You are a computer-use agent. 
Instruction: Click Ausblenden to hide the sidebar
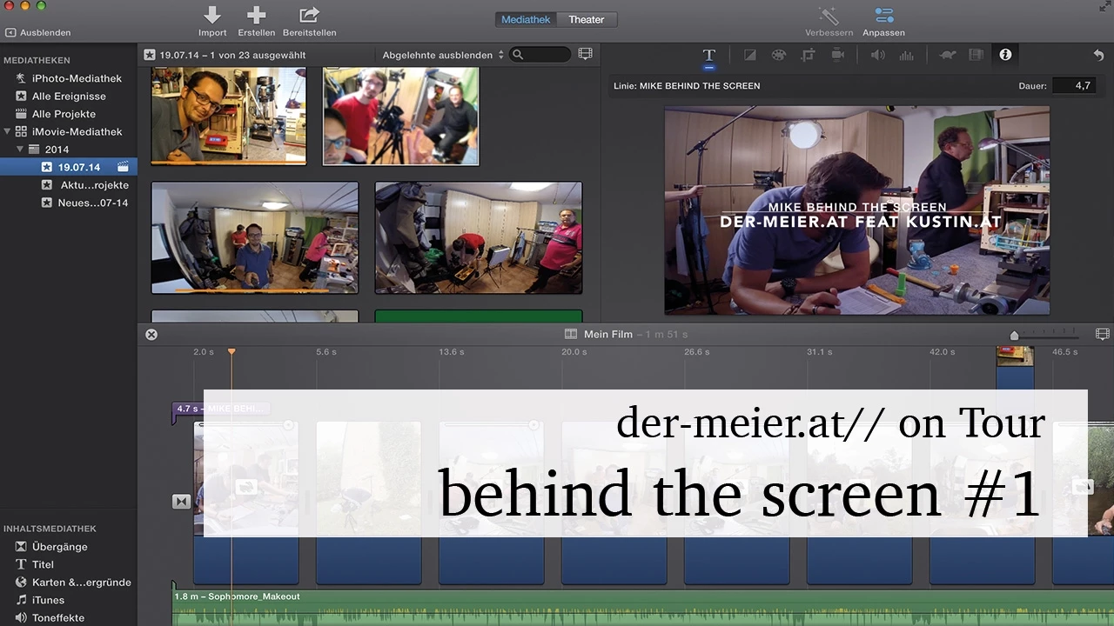[37, 33]
